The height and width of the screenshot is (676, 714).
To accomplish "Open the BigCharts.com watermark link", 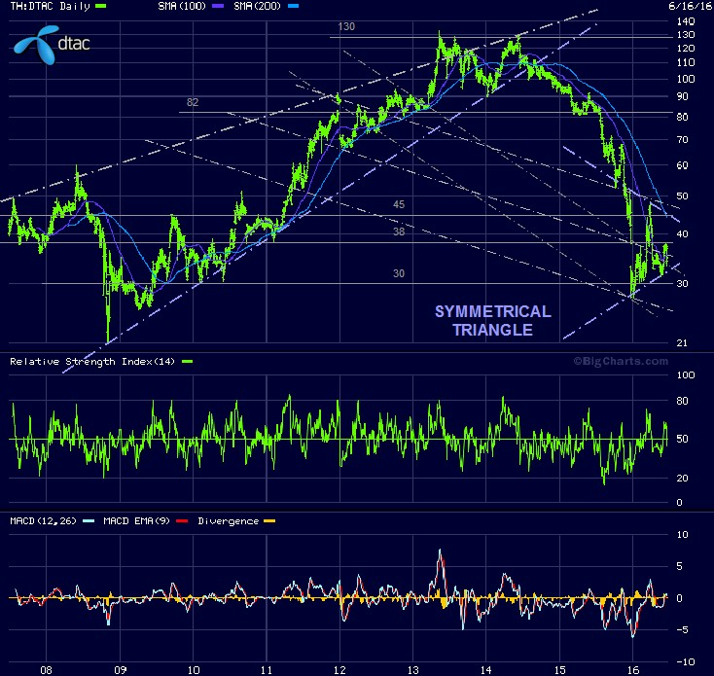I will click(x=621, y=361).
